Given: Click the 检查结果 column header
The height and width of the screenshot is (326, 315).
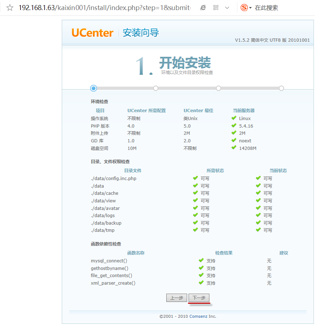Looking at the screenshot, I should [x=223, y=253].
